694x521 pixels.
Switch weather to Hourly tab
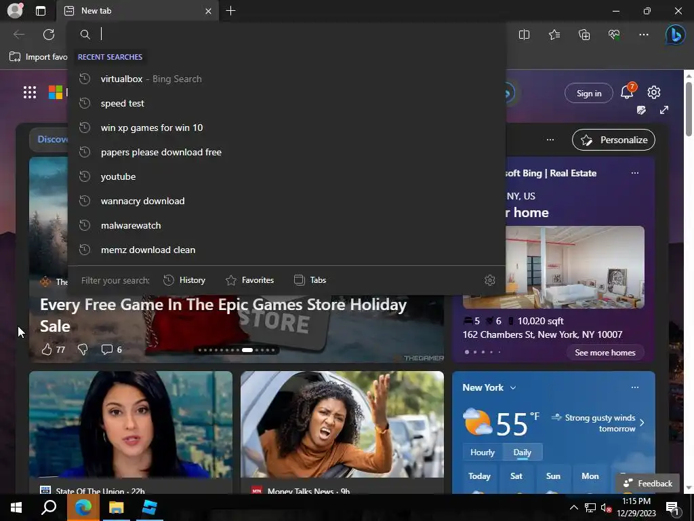(483, 452)
